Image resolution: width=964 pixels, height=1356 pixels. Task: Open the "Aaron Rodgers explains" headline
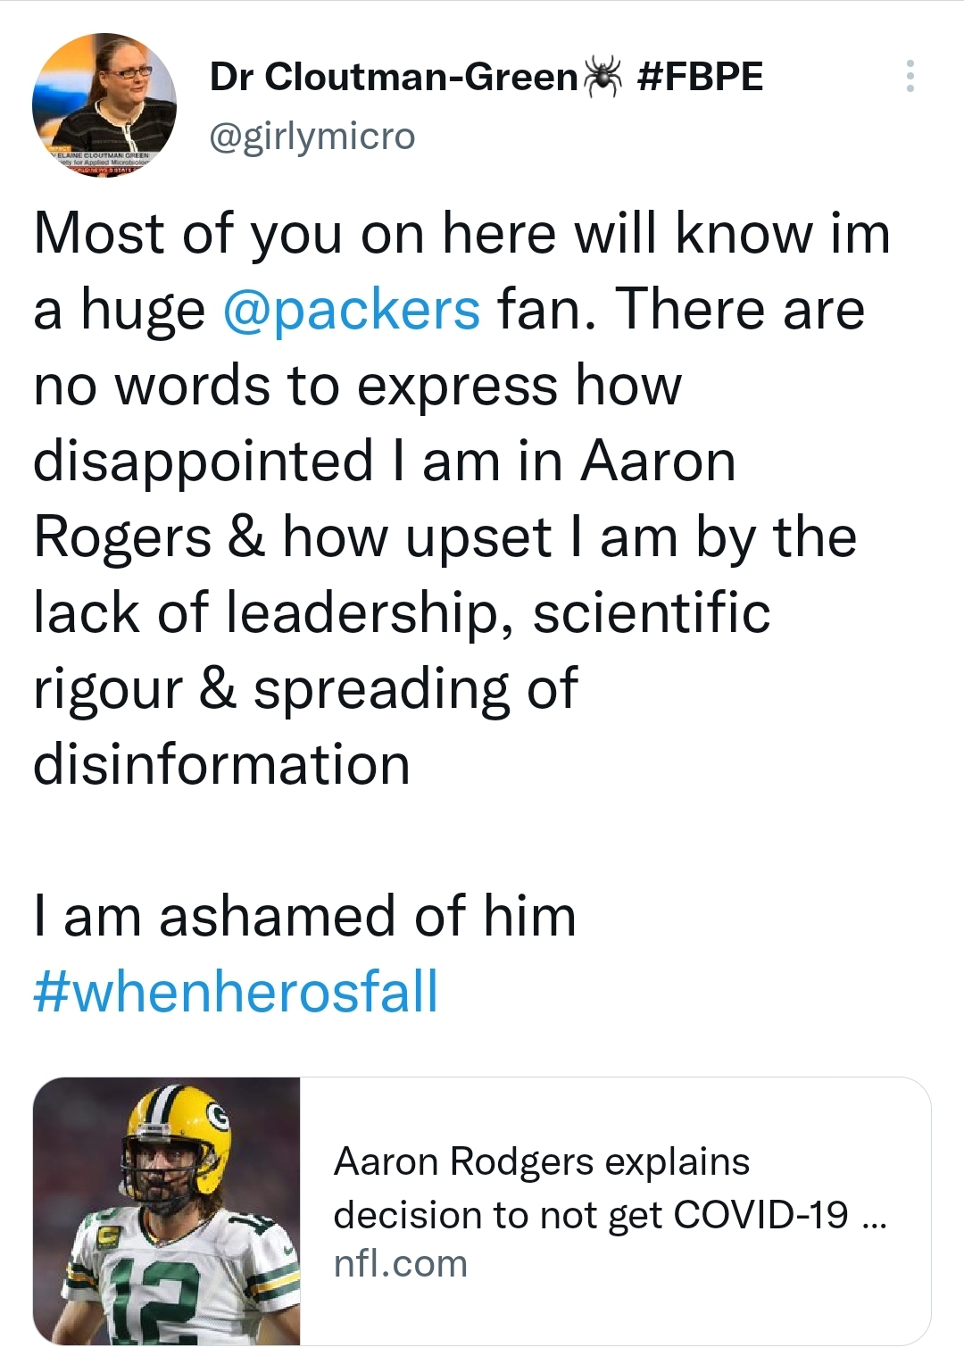(x=541, y=1161)
